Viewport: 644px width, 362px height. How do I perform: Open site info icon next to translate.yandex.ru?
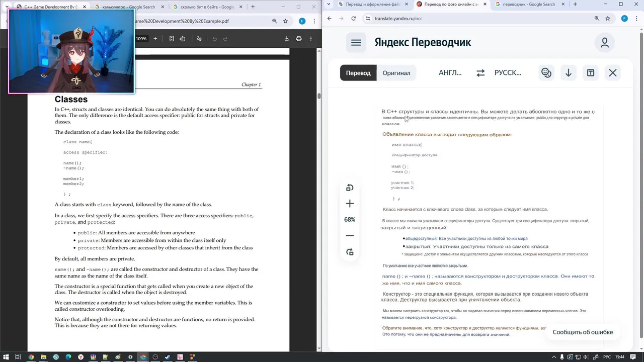click(x=368, y=19)
